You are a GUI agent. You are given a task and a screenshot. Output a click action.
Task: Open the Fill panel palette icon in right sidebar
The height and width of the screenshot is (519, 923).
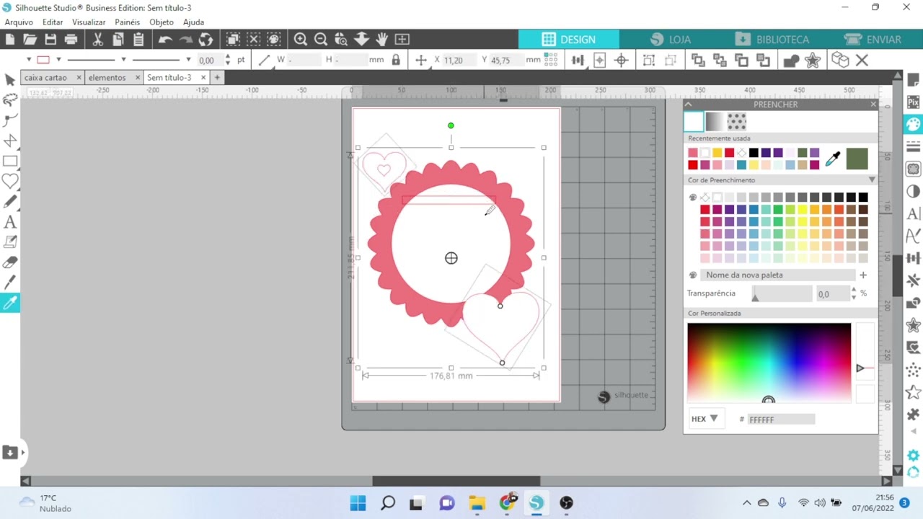[913, 124]
